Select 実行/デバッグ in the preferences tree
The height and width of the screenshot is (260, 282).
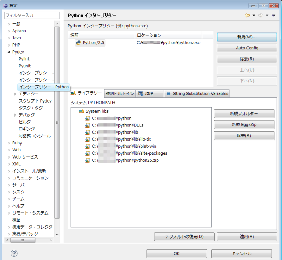tap(25, 234)
